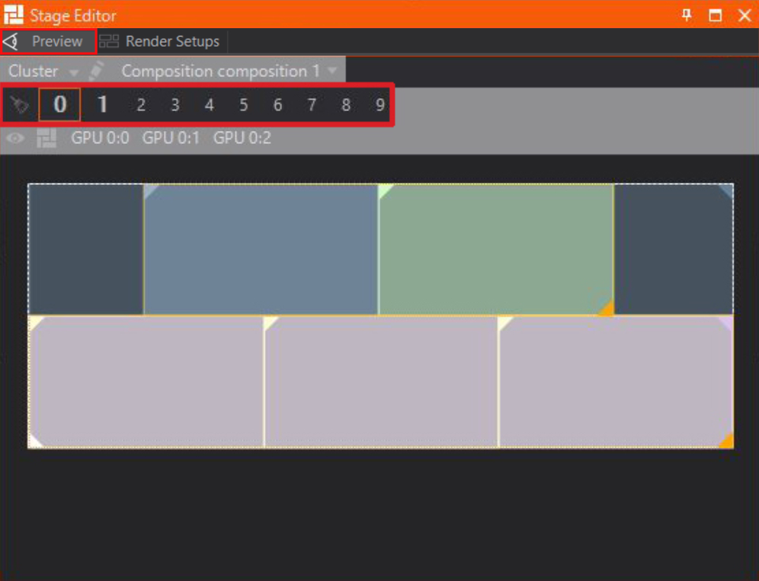Pin the Stage Editor panel
This screenshot has height=581, width=759.
point(687,14)
